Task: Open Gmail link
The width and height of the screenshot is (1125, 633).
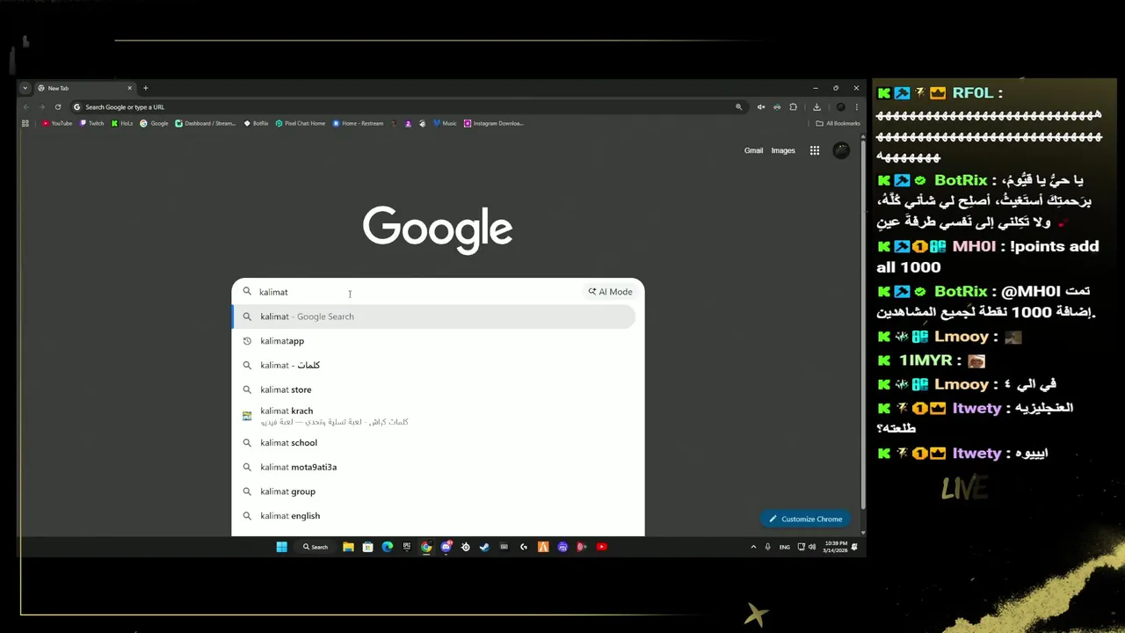Action: tap(754, 150)
